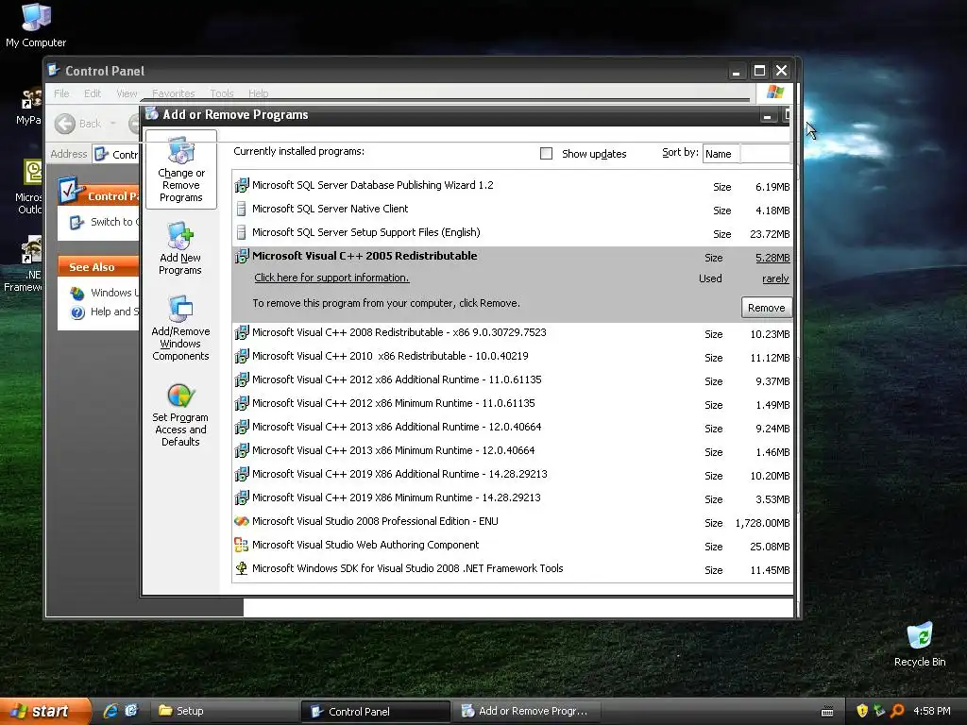Open File menu in Control Panel
This screenshot has width=967, height=725.
(x=61, y=93)
